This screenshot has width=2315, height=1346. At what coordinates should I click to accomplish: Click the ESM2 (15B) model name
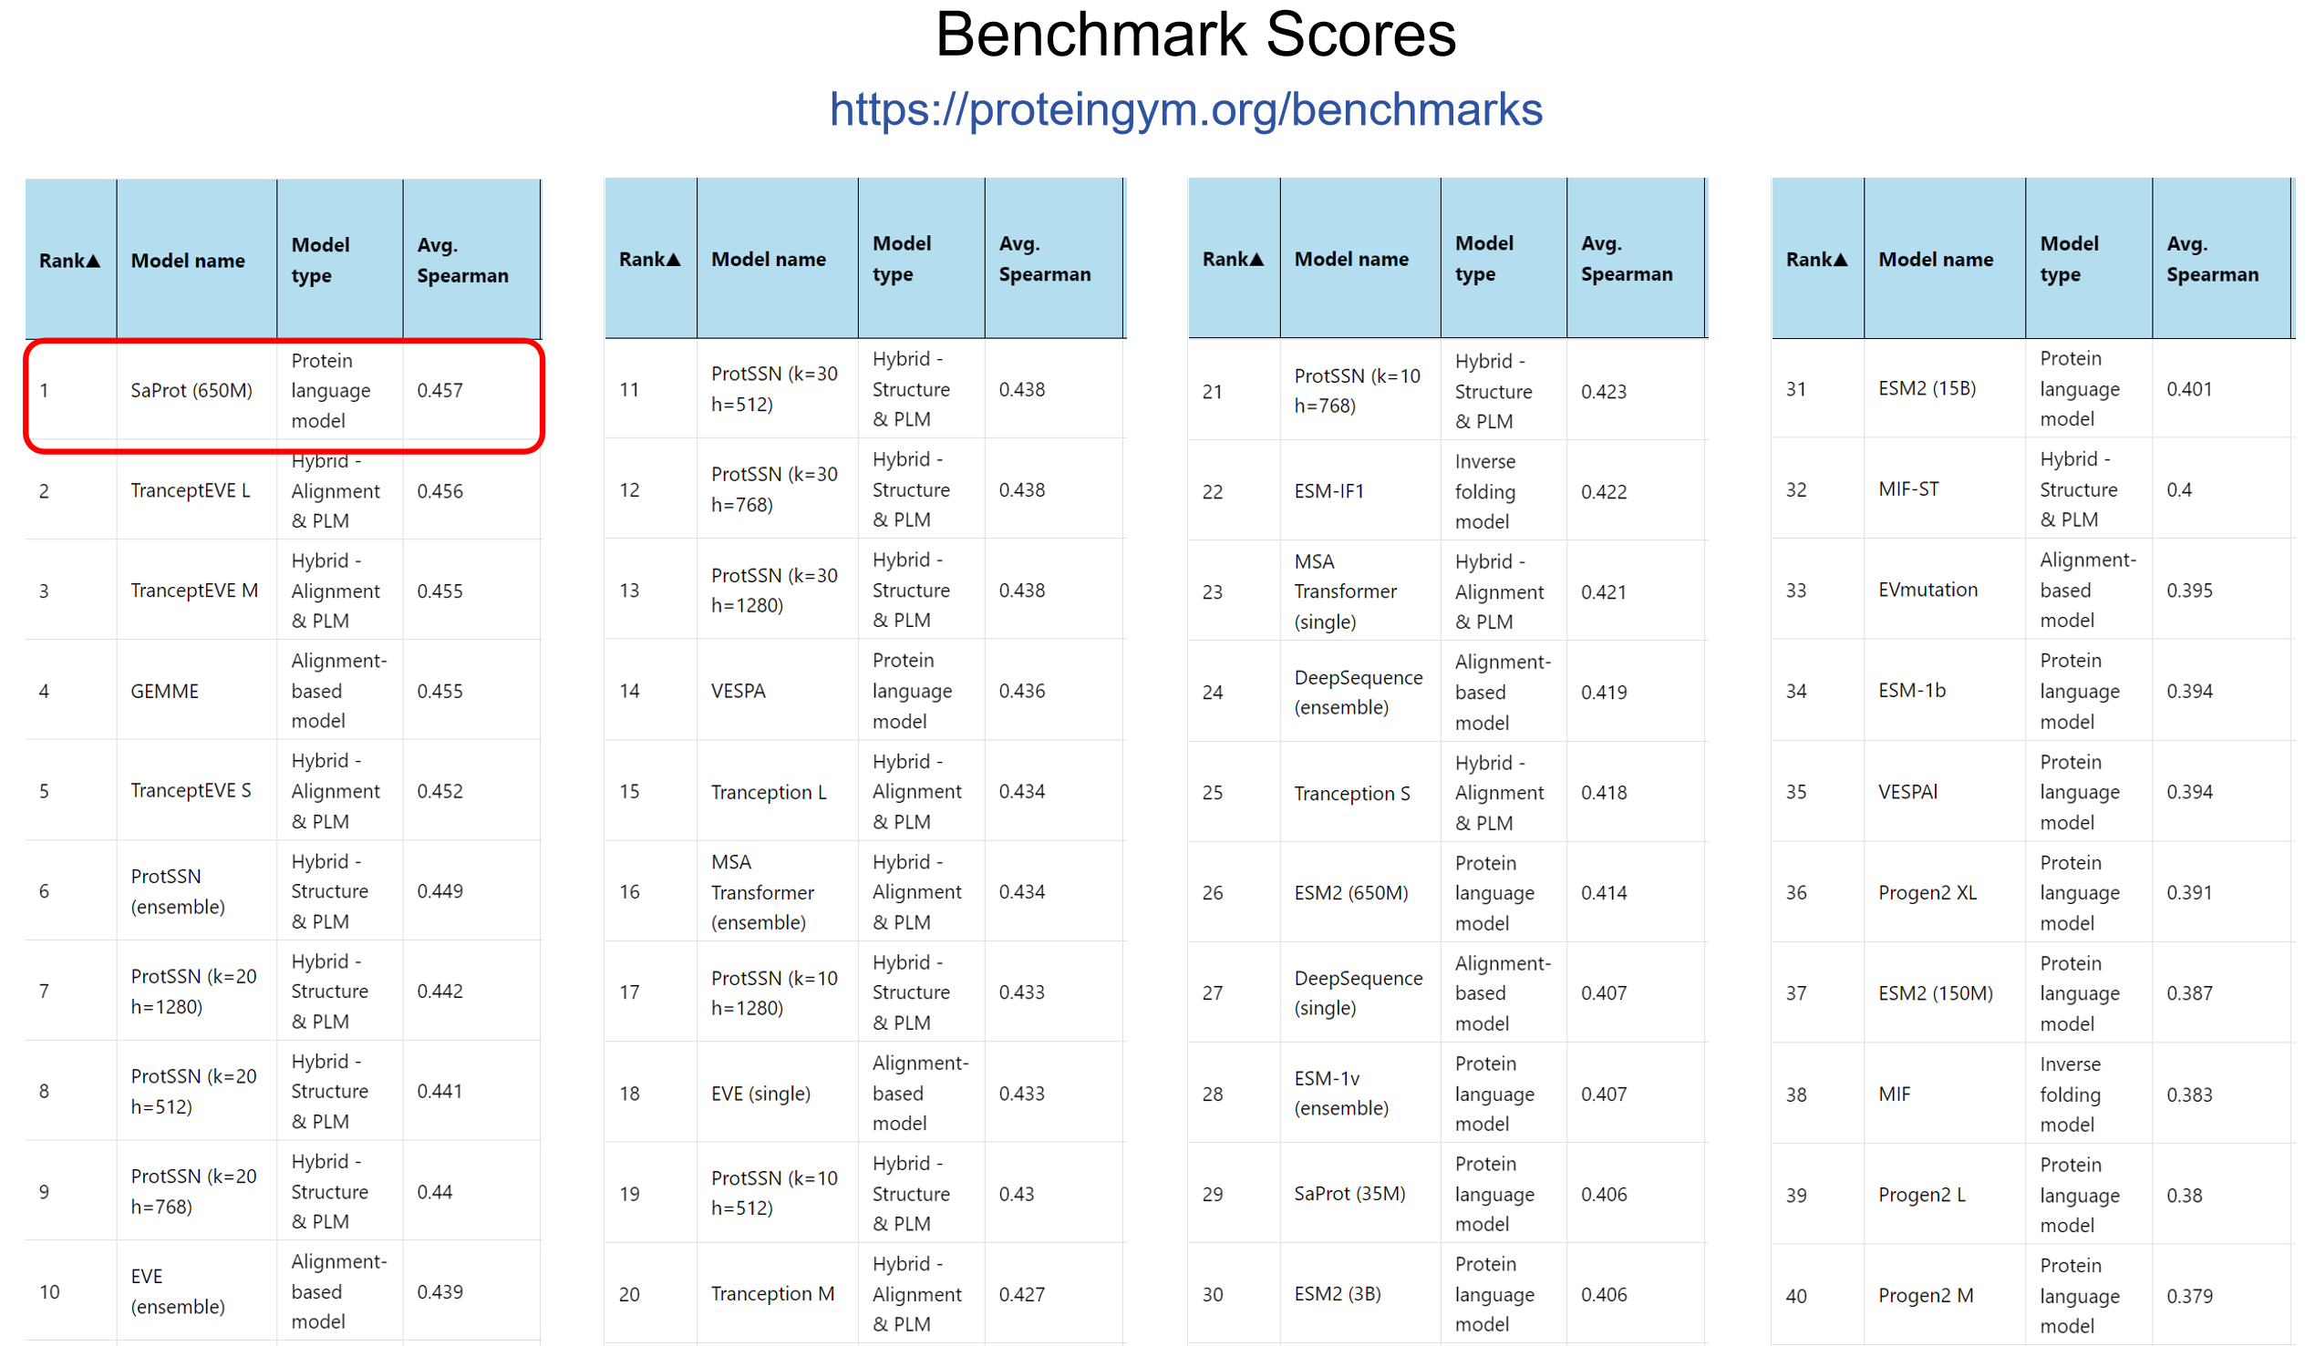pos(1927,389)
